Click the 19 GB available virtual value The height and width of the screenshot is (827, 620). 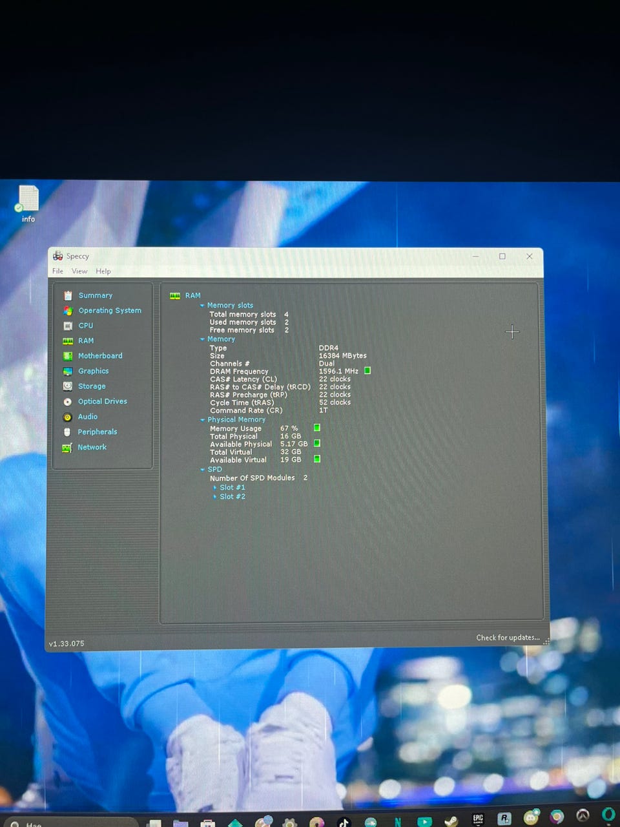pyautogui.click(x=291, y=460)
